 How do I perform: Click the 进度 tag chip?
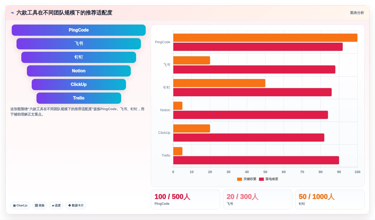pos(56,205)
